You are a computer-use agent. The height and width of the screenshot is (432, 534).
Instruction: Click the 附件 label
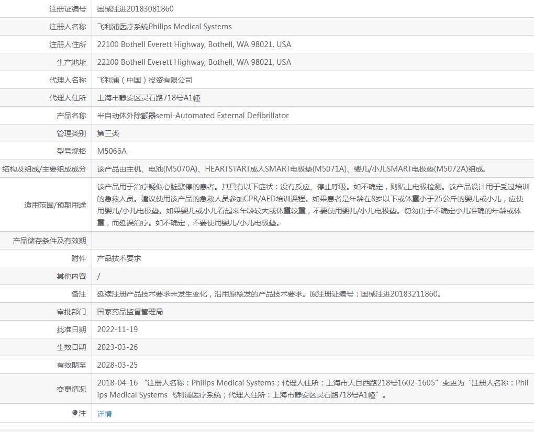79,258
